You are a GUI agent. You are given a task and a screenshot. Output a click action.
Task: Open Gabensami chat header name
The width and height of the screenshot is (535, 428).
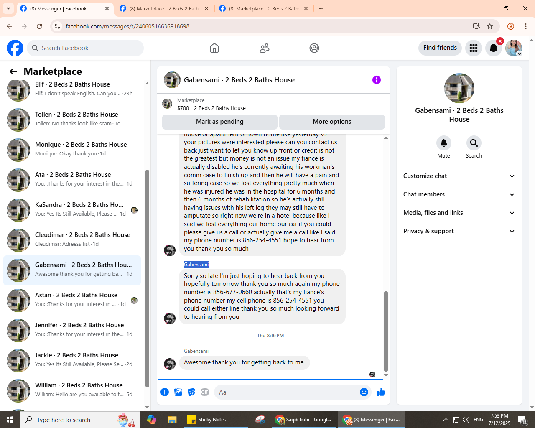[x=239, y=80]
